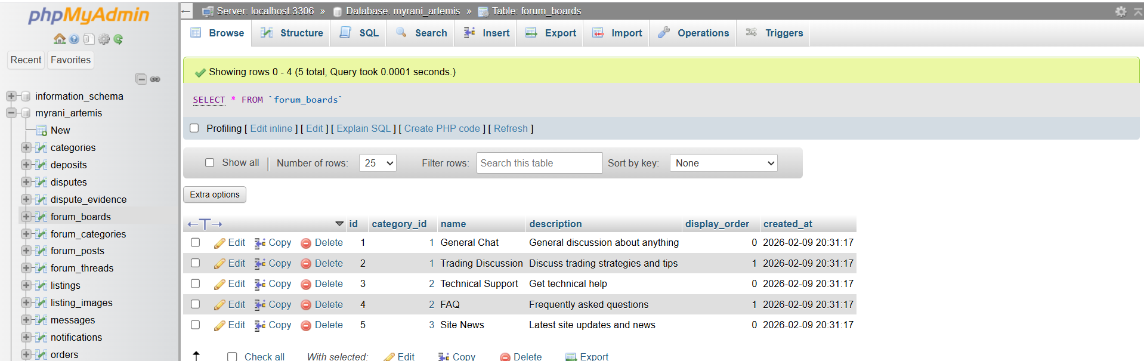Open documentation via the blue question-mark icon
1144x361 pixels.
[x=74, y=39]
